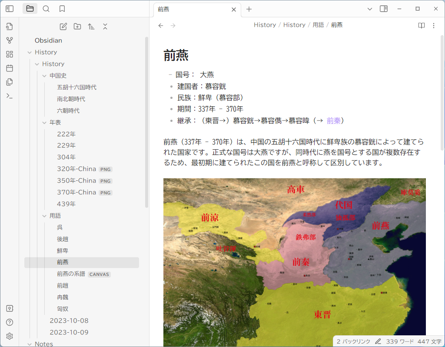Screen dimensions: 445x347
Task: Click the edit mode pencil in status bar
Action: pos(378,342)
